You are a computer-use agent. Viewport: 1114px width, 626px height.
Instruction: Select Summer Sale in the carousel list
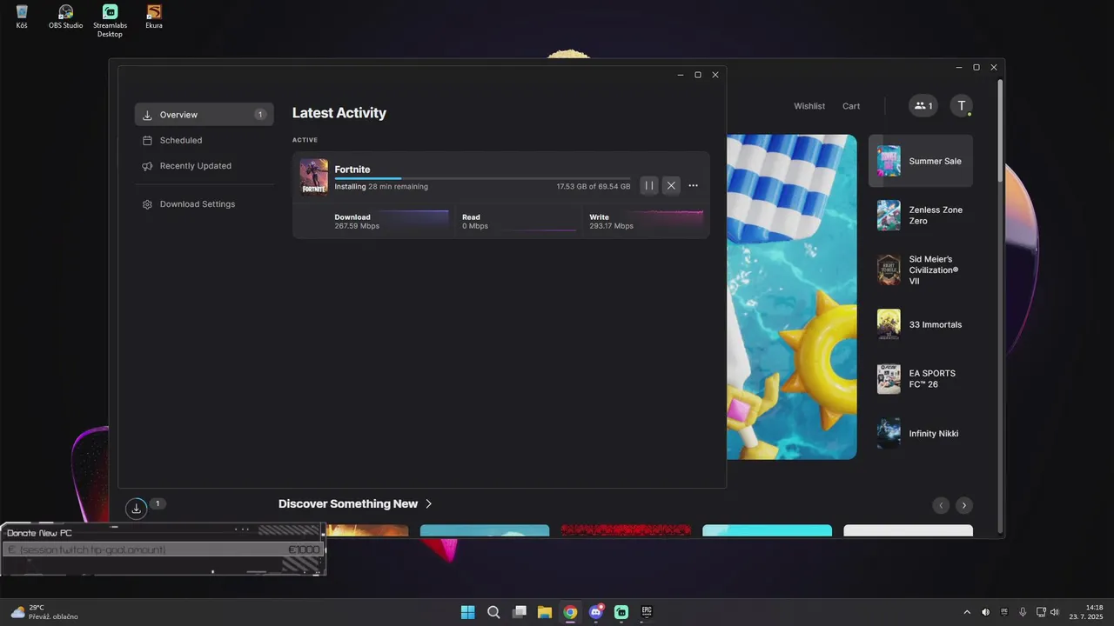pyautogui.click(x=921, y=161)
